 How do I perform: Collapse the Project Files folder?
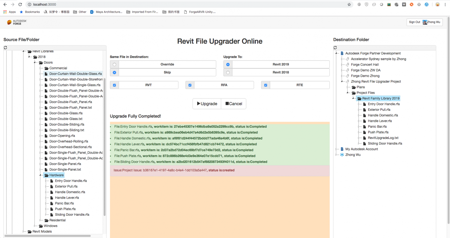tap(348, 93)
